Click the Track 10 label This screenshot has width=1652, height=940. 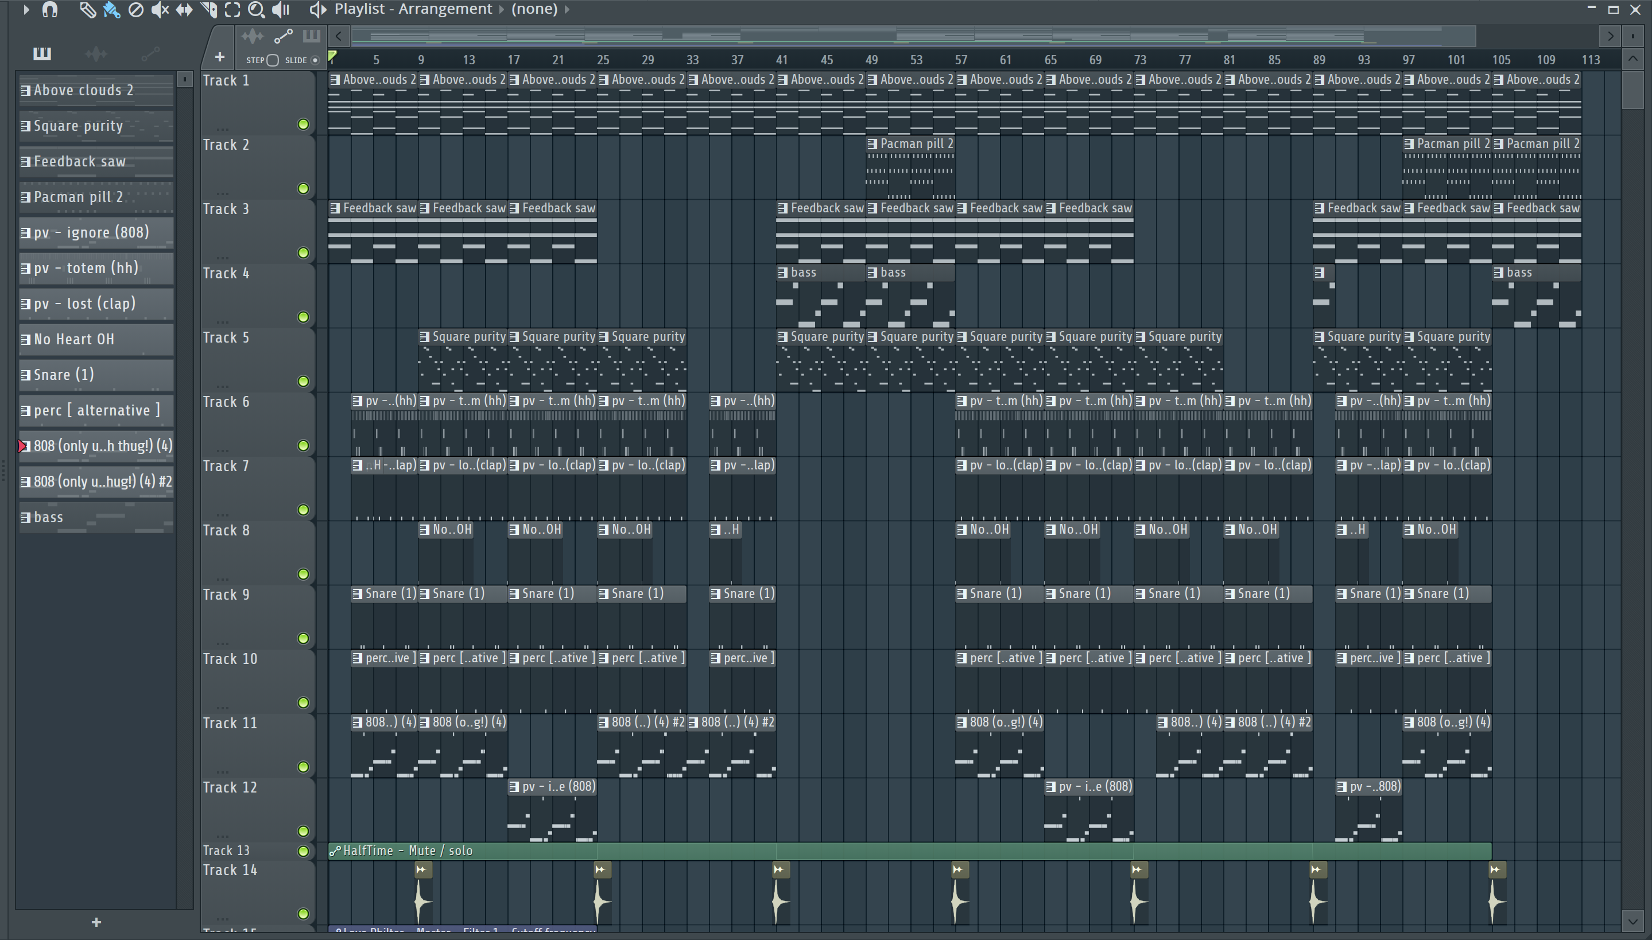pos(230,659)
